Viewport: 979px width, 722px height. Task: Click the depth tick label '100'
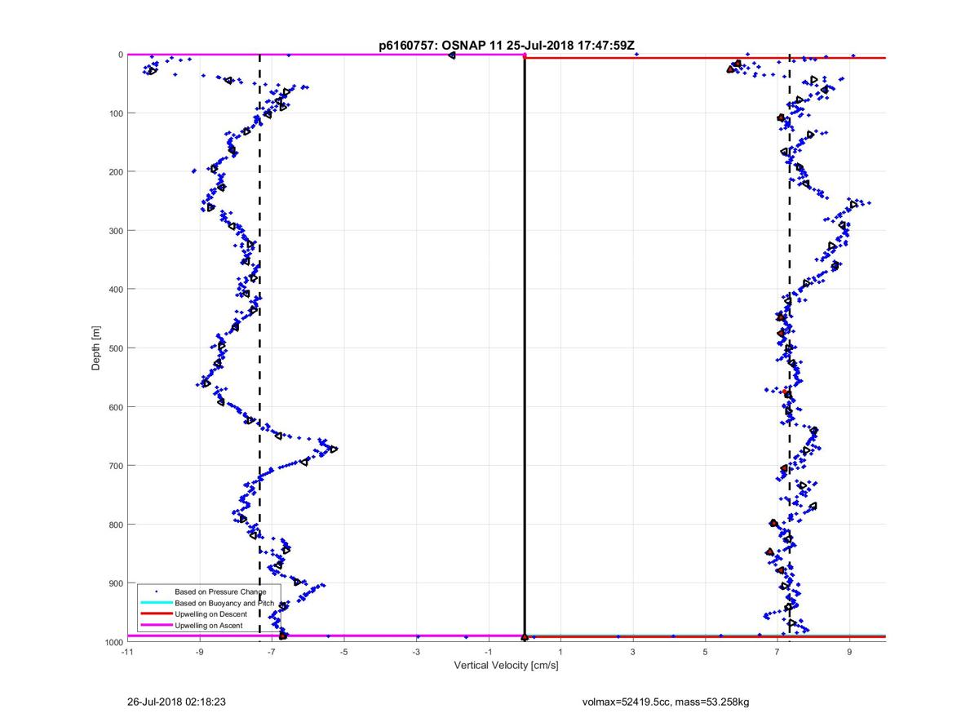tap(117, 113)
